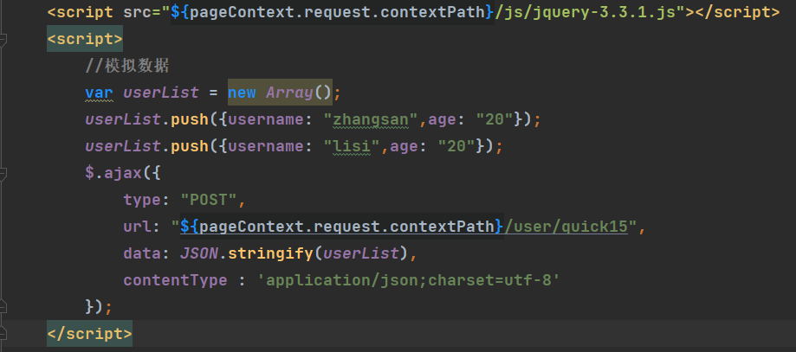Click the highlighted new Array() expression
Screen dimensions: 796x352
[x=281, y=93]
